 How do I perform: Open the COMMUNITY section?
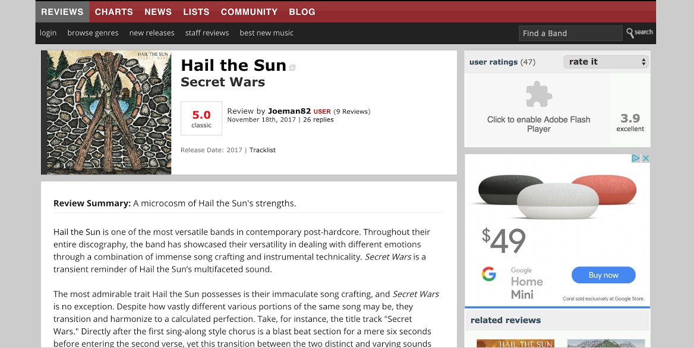coord(249,12)
